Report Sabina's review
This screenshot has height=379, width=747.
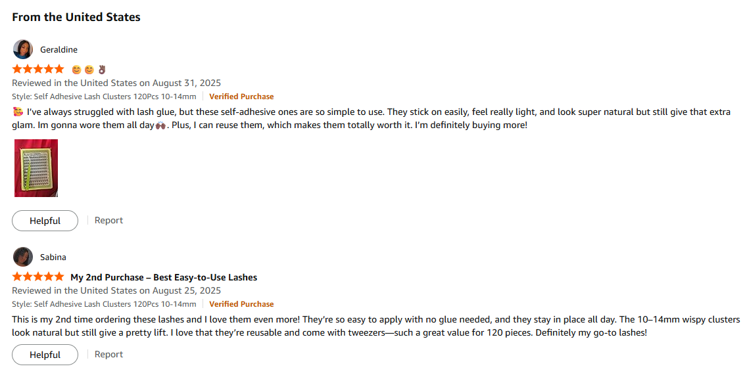coord(108,355)
